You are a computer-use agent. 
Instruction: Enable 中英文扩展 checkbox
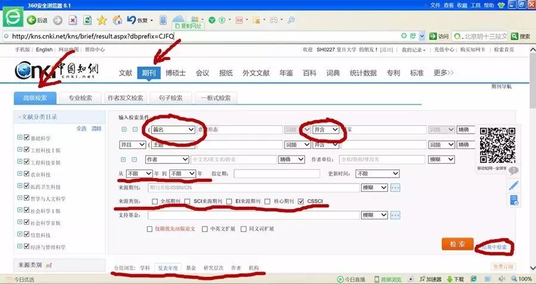tap(205, 229)
